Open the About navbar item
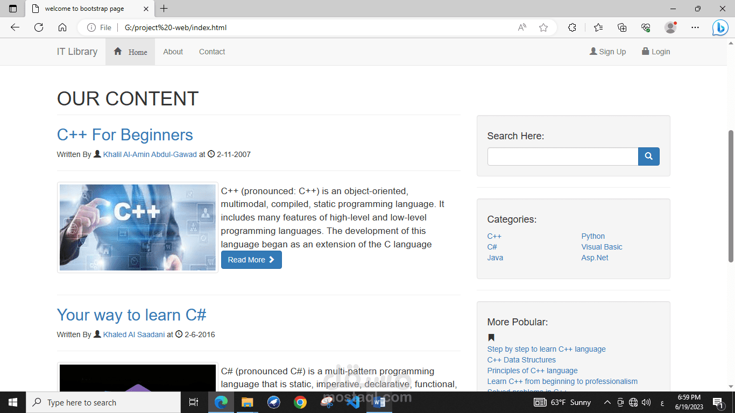Viewport: 735px width, 413px height. click(173, 52)
